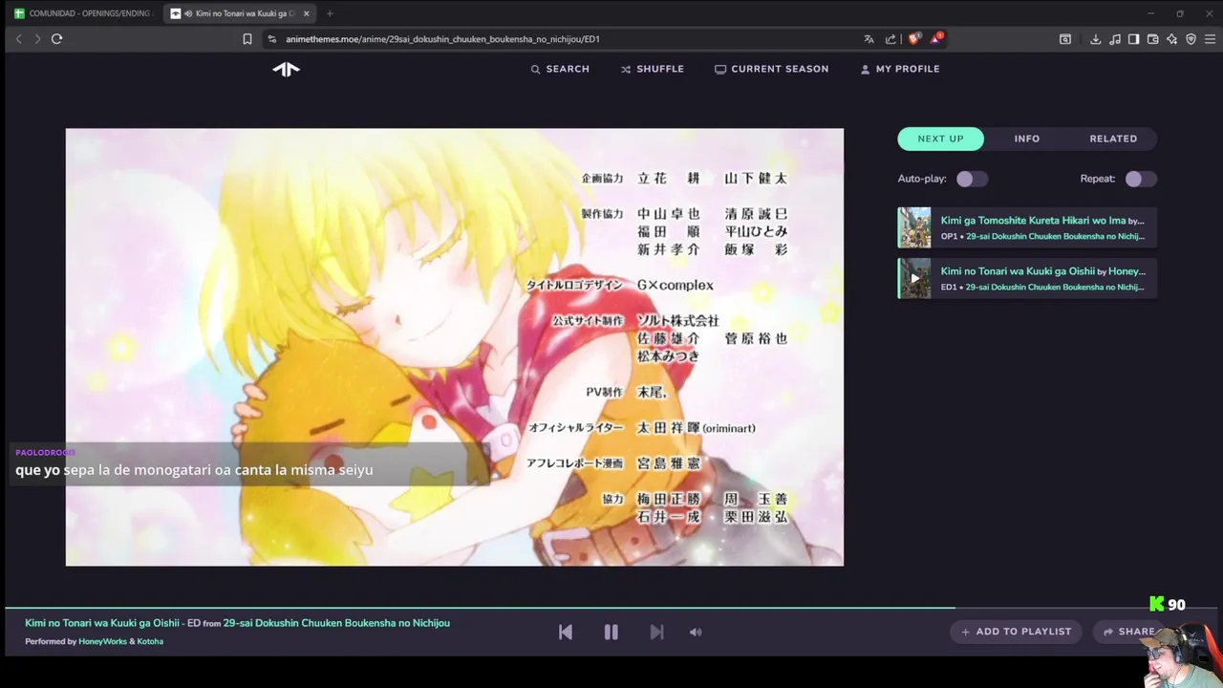Toggle the browser sidebar panel
The height and width of the screenshot is (688, 1223).
[x=1133, y=39]
